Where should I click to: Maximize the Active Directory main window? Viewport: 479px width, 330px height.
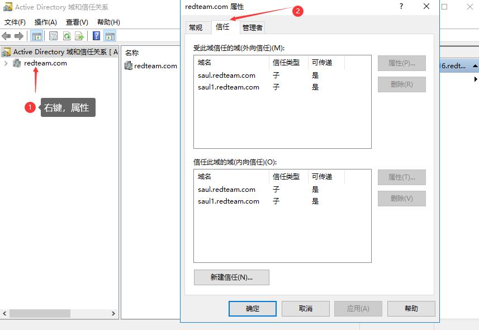[x=444, y=6]
